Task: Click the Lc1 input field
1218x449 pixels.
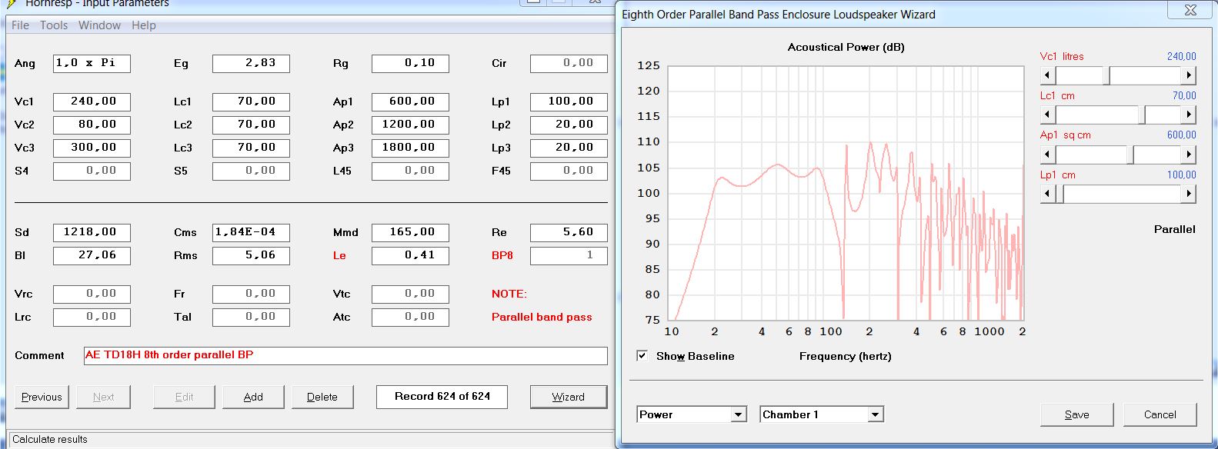Action: pyautogui.click(x=251, y=101)
